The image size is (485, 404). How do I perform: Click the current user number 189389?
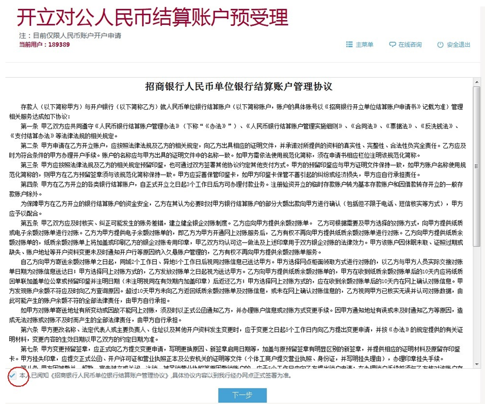59,44
